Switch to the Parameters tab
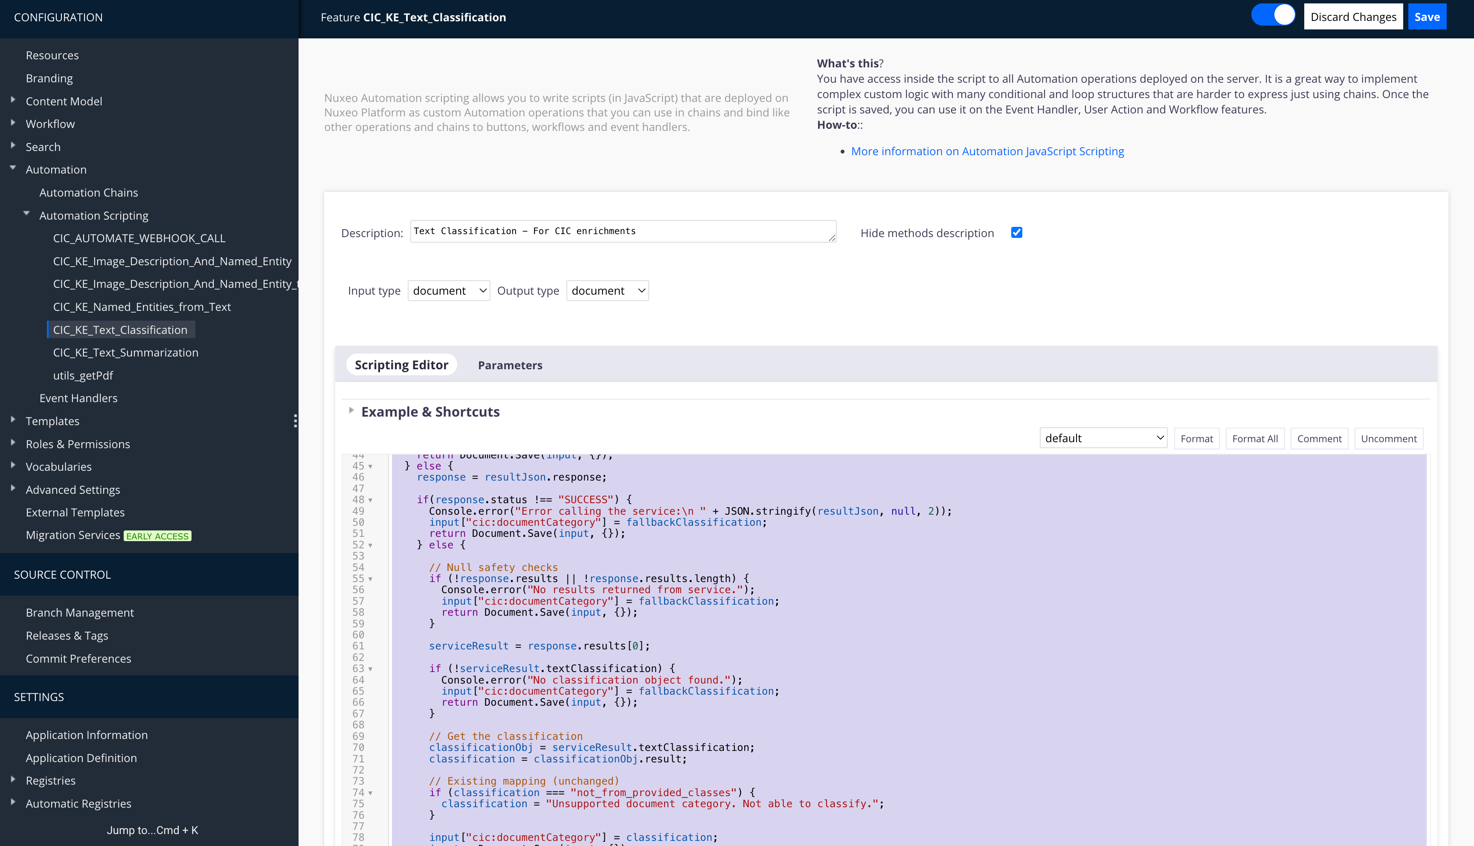This screenshot has height=846, width=1474. point(510,365)
